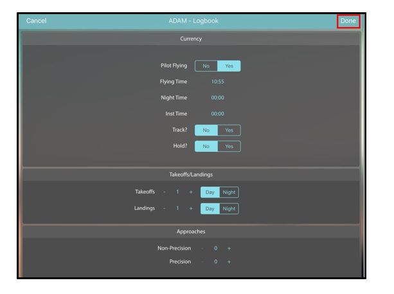
Task: Increase Takeoffs count with plus
Action: (191, 192)
